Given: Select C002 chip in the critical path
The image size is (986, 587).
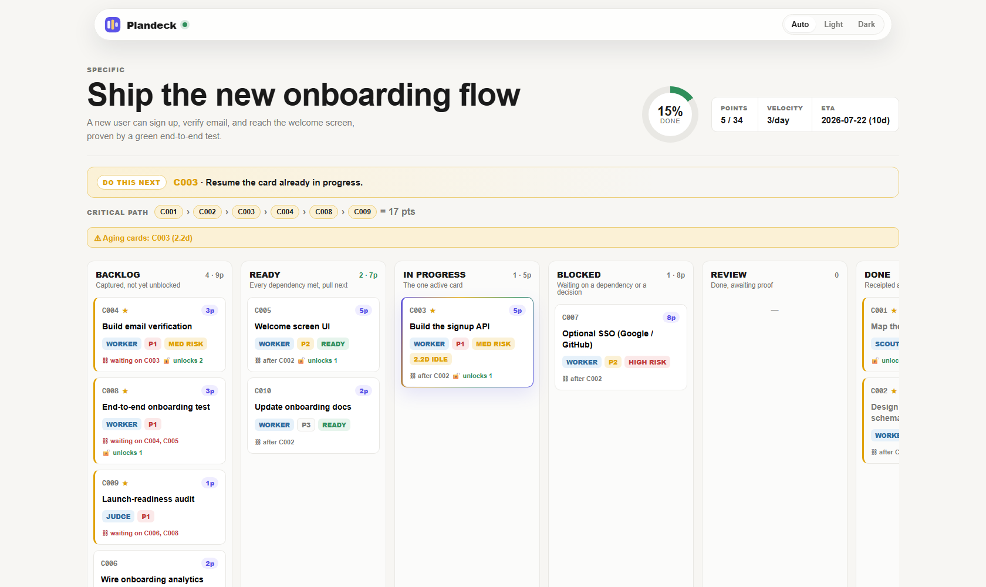Looking at the screenshot, I should pyautogui.click(x=207, y=212).
